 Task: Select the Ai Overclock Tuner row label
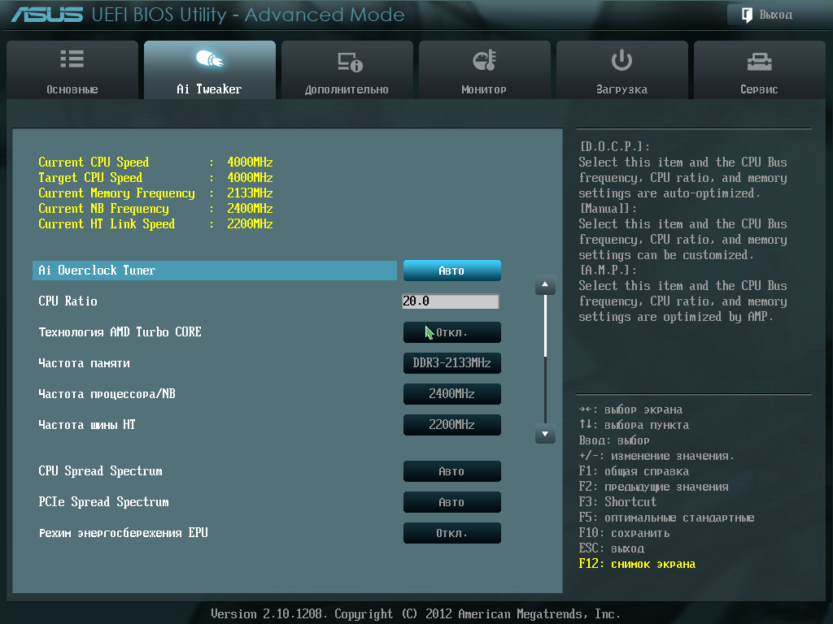tap(97, 271)
